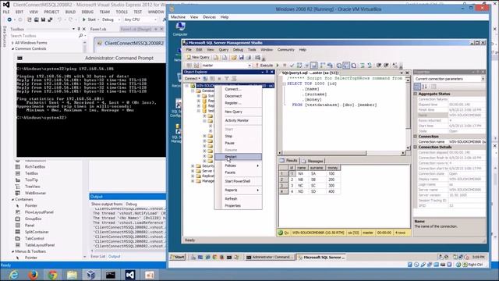Click the Filter icon in Object Explorer toolbar

click(x=227, y=78)
